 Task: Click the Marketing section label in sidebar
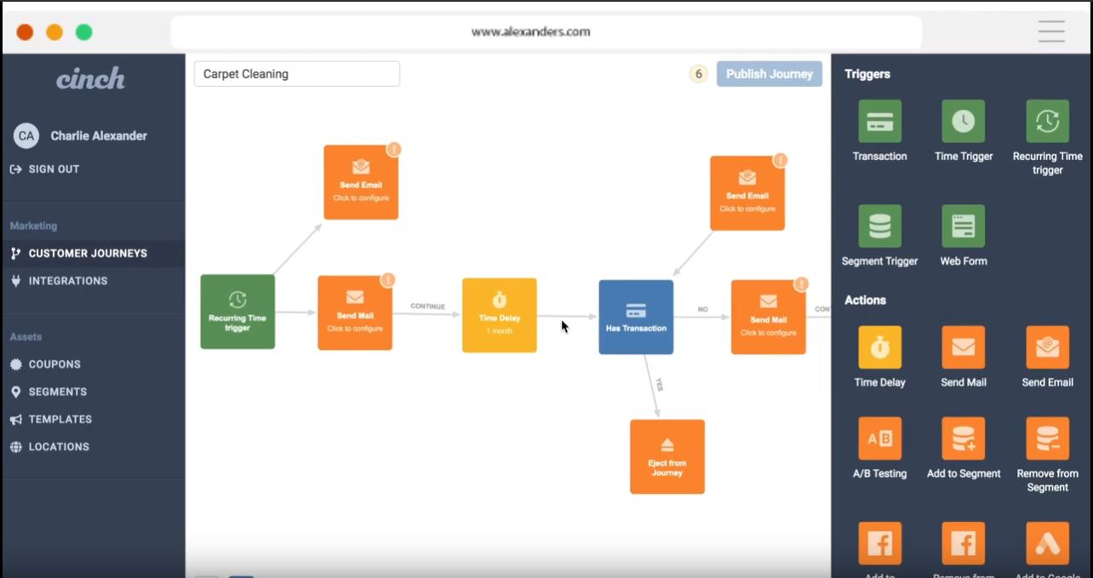33,226
